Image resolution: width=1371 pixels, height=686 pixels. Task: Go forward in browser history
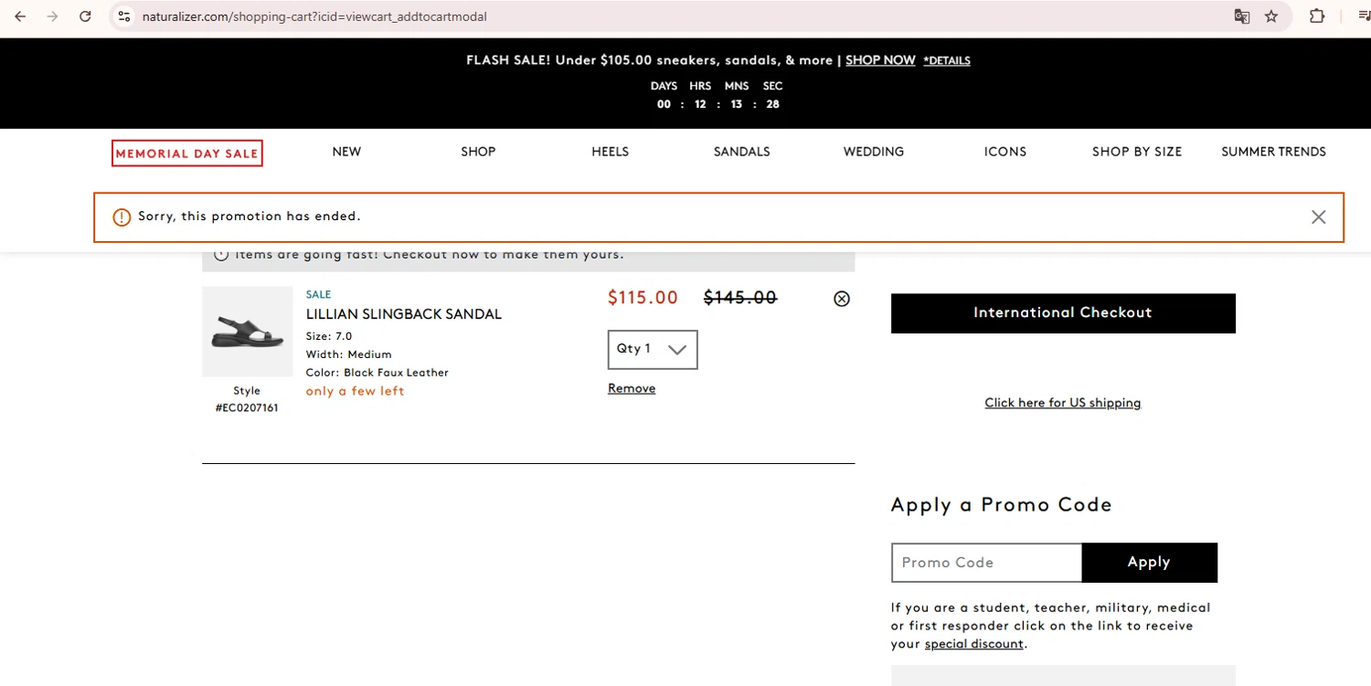pyautogui.click(x=52, y=16)
